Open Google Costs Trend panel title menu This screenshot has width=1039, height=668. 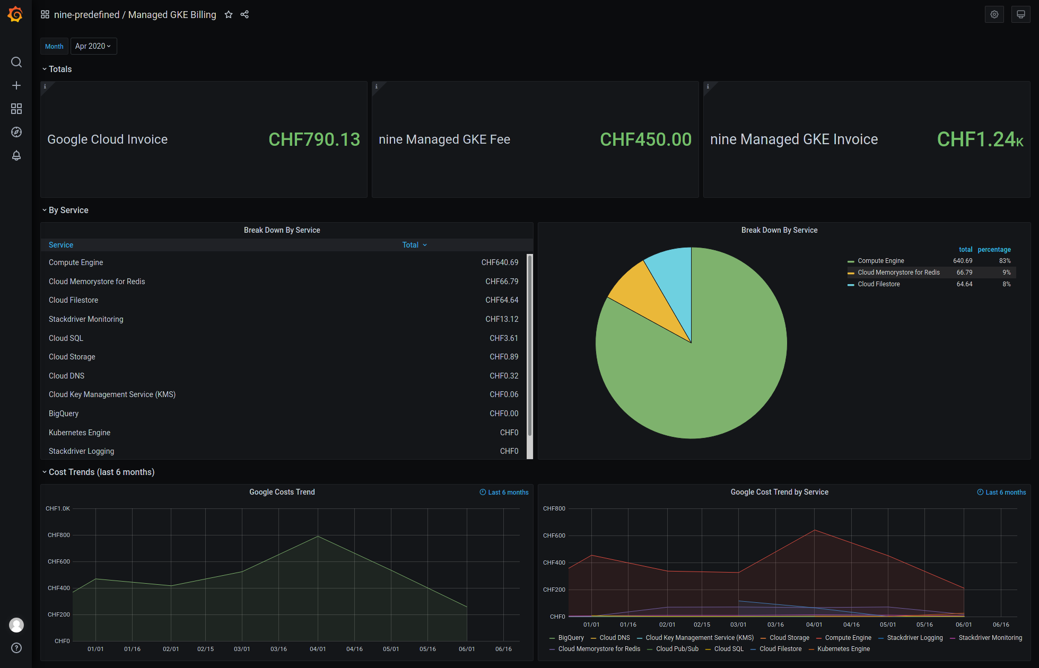pos(282,492)
